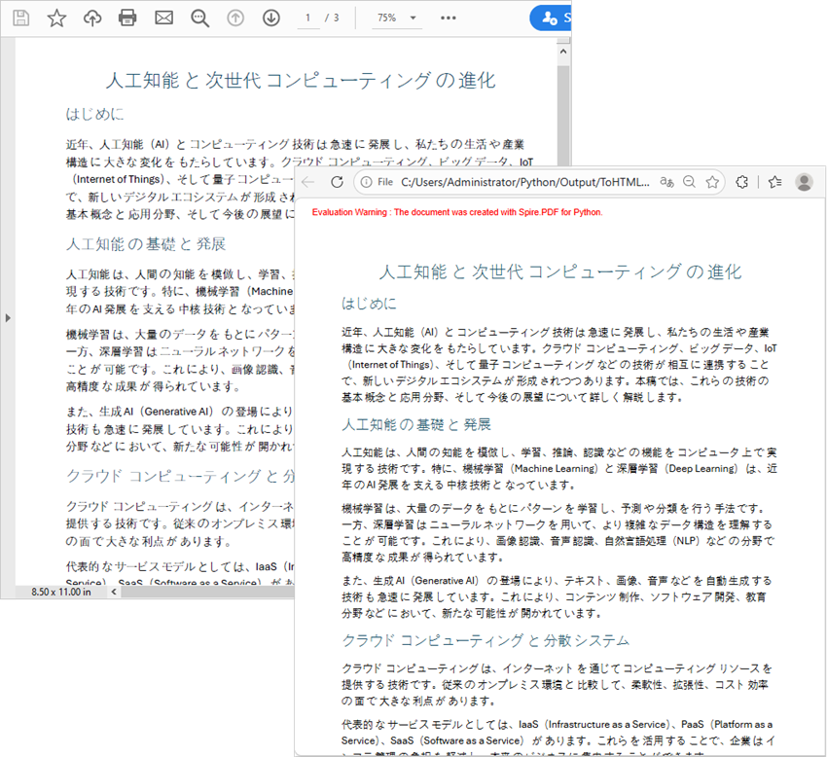Activate read aloud in the browser
Screen dimensions: 827x757
pos(665,181)
